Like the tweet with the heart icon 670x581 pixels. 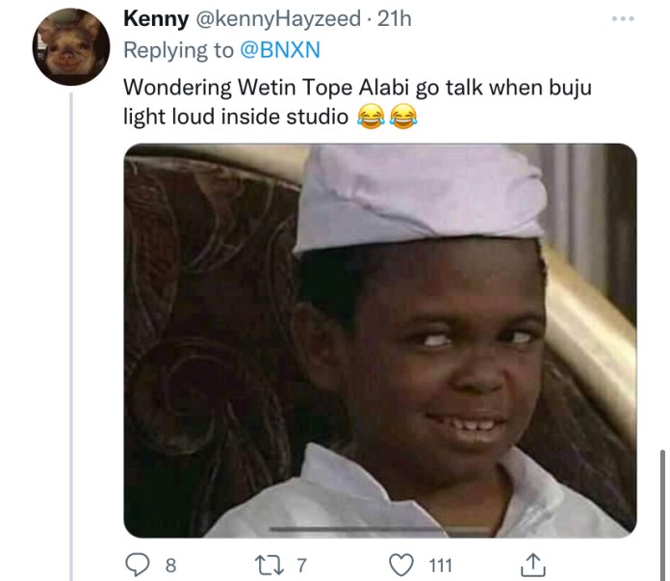(405, 565)
